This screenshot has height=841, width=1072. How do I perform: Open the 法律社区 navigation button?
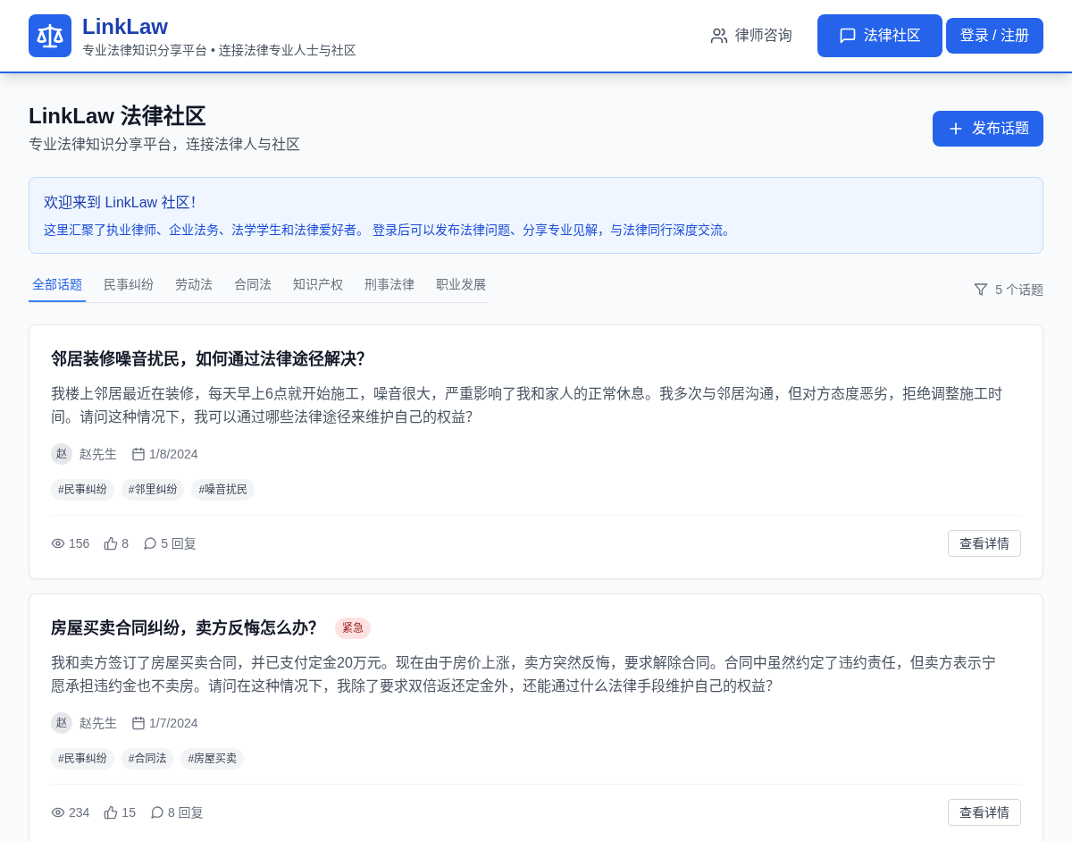(x=879, y=36)
